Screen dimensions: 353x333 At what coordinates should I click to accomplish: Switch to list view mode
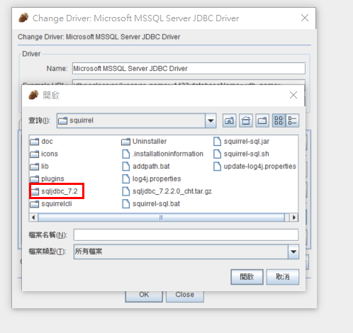[279, 120]
